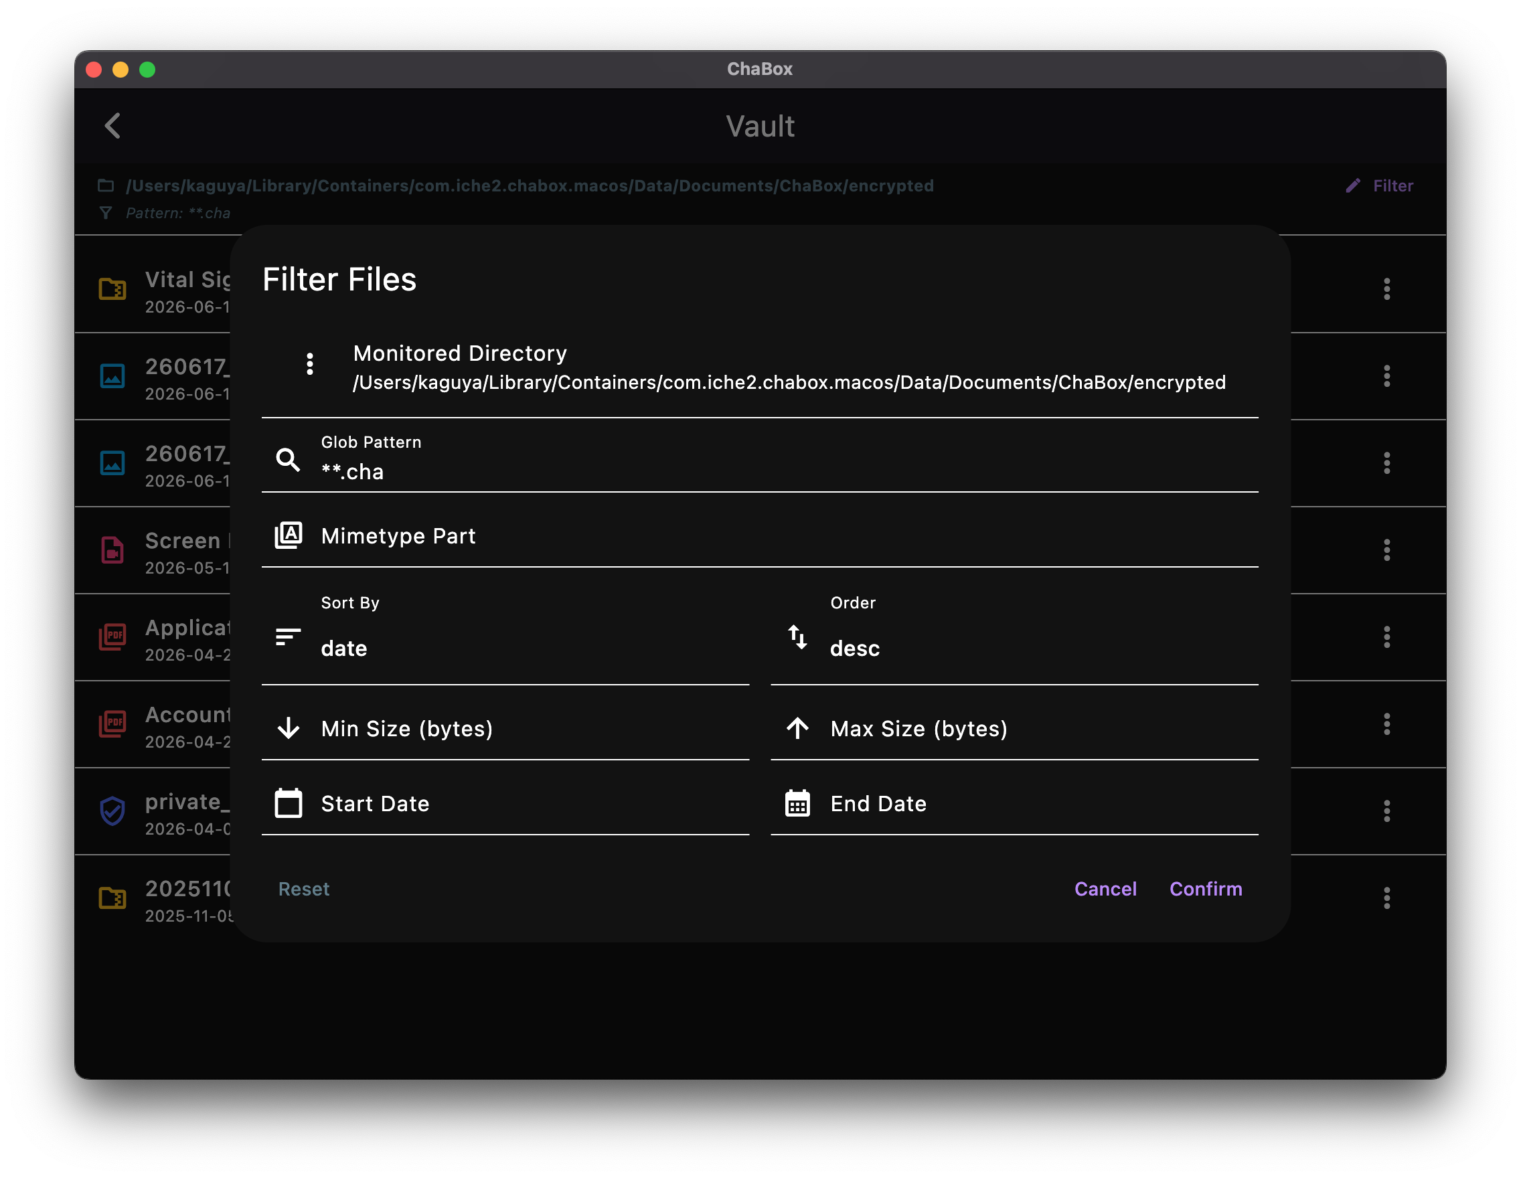Pick an End Date
Image resolution: width=1521 pixels, height=1178 pixels.
tap(1014, 804)
